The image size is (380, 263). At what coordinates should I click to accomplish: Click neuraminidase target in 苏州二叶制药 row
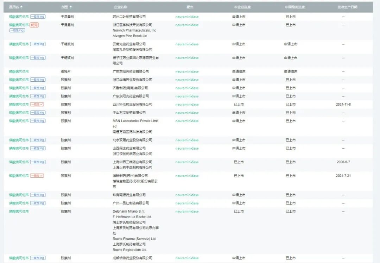tap(187, 17)
